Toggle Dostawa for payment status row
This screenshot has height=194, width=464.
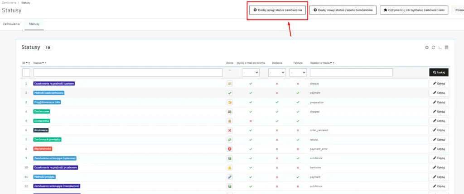(x=277, y=93)
